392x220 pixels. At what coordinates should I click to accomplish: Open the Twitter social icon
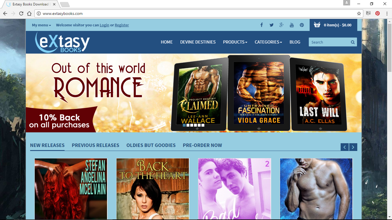click(271, 25)
